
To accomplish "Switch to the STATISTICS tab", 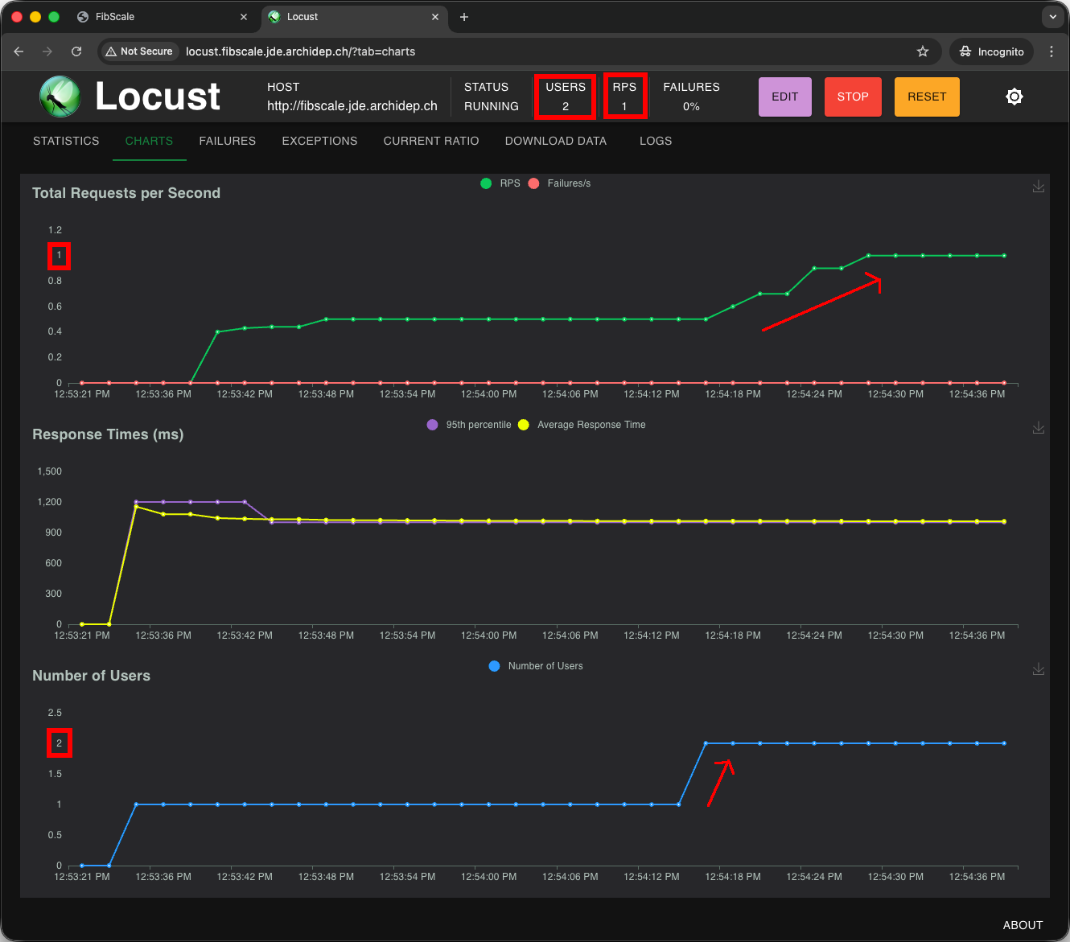I will [66, 141].
